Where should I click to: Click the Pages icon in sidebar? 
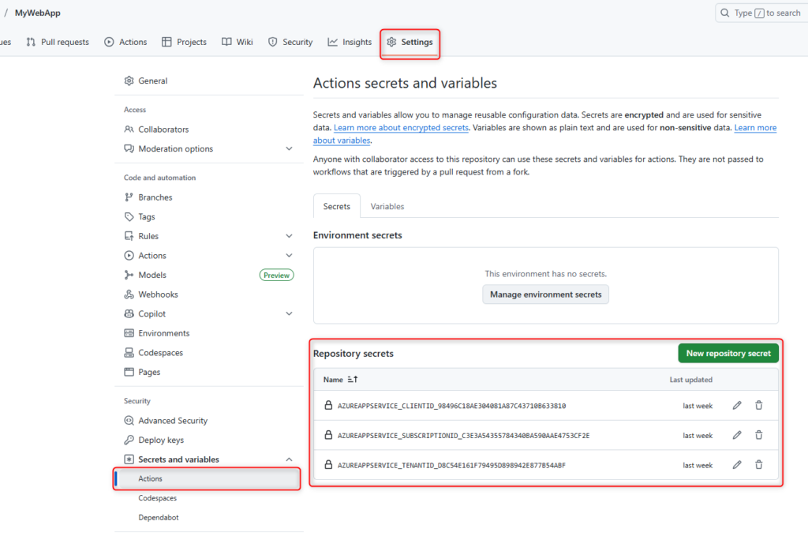point(129,372)
